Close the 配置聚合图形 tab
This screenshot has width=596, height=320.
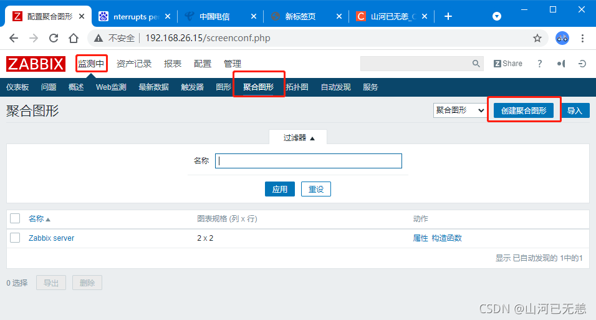tap(81, 16)
